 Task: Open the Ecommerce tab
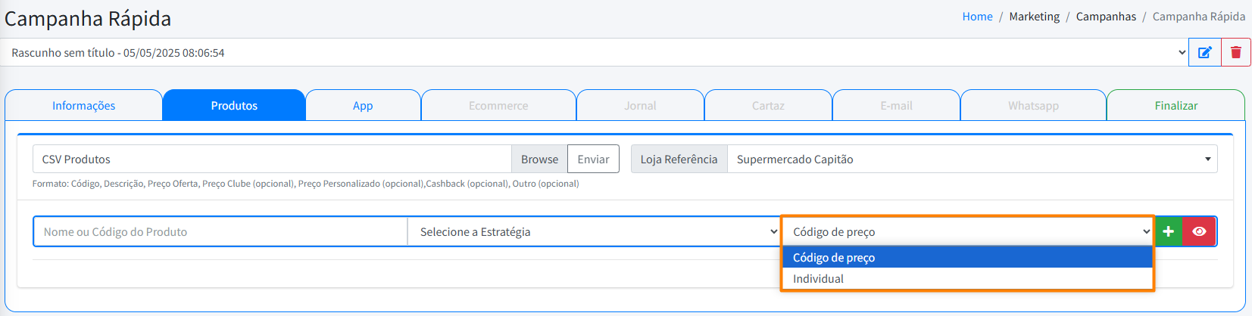[x=498, y=106]
